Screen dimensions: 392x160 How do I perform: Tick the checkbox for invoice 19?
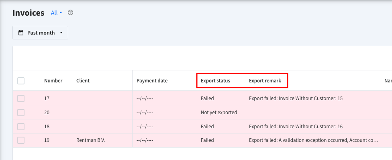click(x=21, y=140)
